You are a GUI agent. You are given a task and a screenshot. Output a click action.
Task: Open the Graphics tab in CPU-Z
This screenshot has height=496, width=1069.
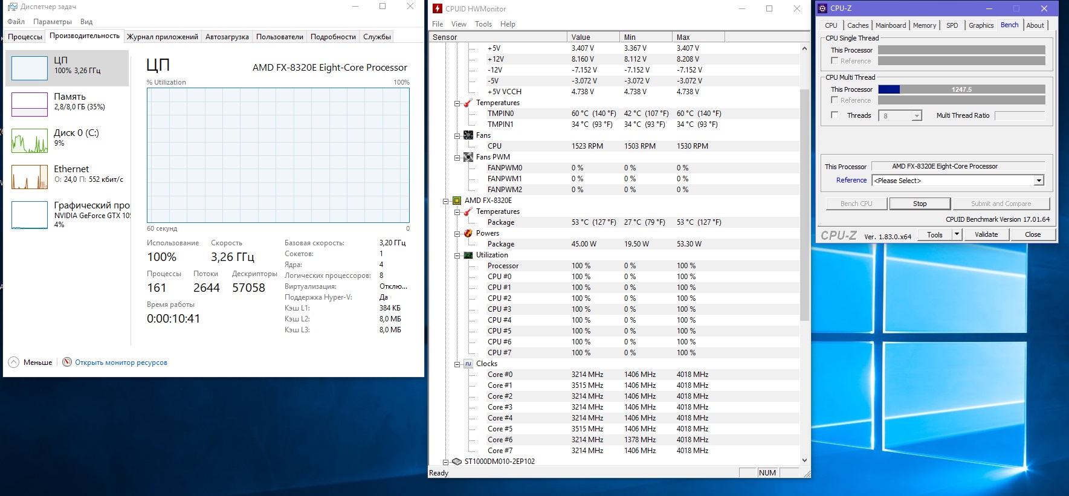coord(981,25)
